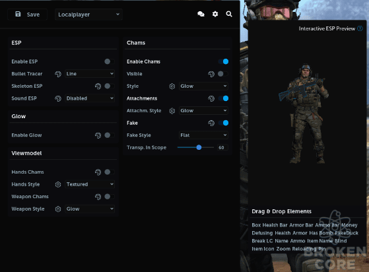Open Hands Style Textured dropdown
Screen dimensions: 369x272
coord(90,184)
